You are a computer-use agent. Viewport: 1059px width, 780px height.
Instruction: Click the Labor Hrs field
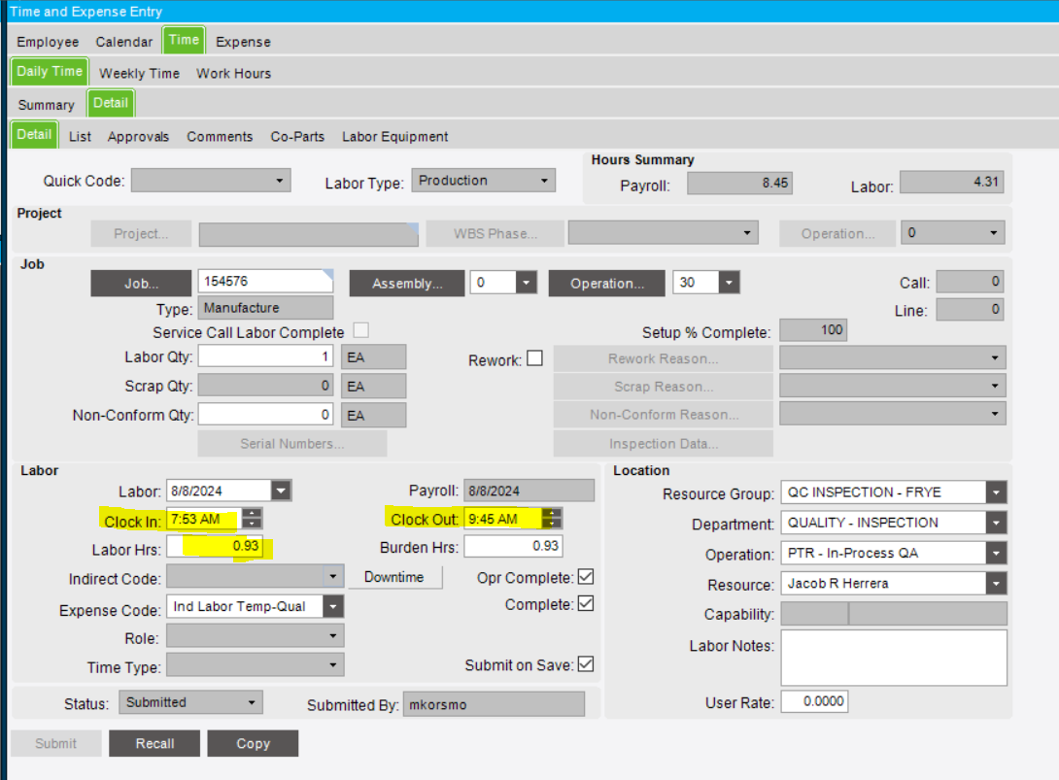point(215,546)
